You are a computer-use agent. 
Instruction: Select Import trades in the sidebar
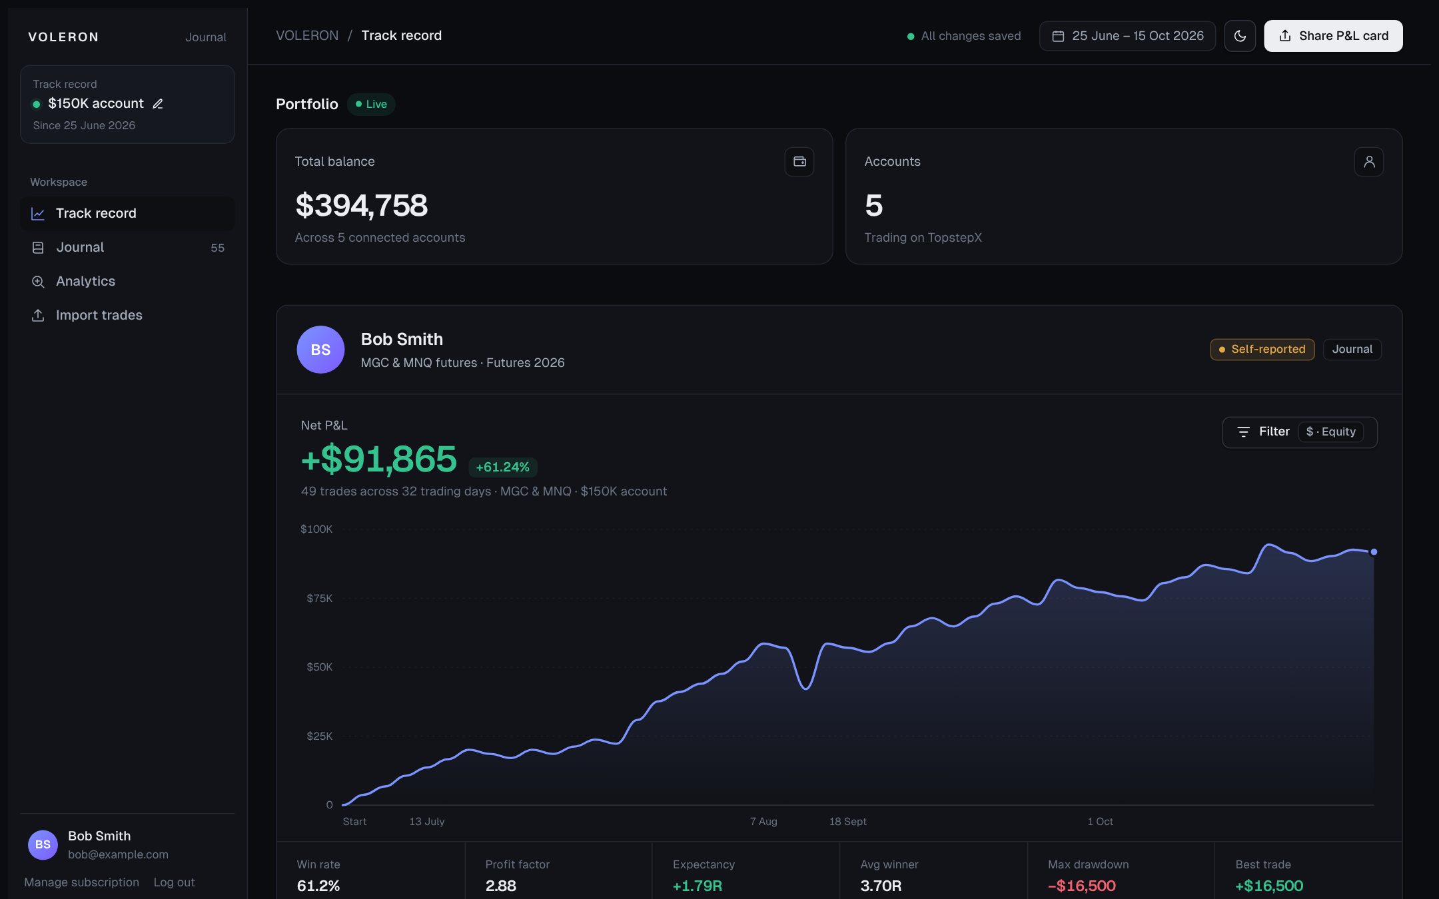coord(127,315)
